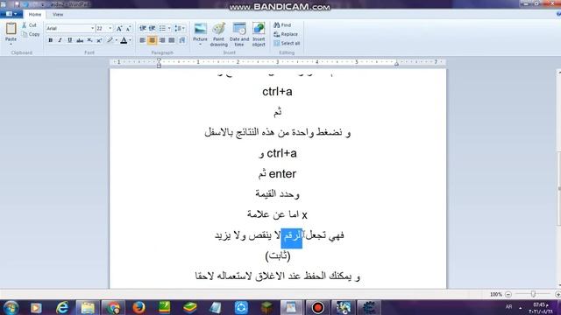Click Find in the Editing group

[282, 25]
